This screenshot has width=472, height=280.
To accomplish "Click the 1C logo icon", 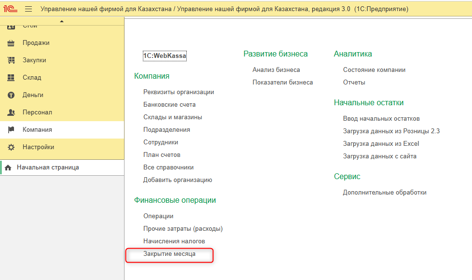I will point(11,9).
